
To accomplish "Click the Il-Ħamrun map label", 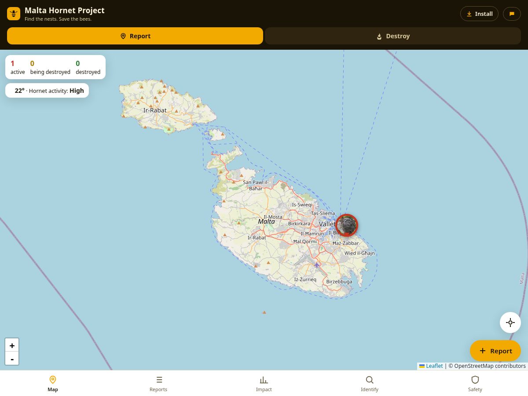I will tap(312, 234).
